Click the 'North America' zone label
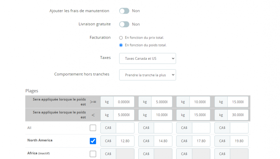 click(40, 140)
